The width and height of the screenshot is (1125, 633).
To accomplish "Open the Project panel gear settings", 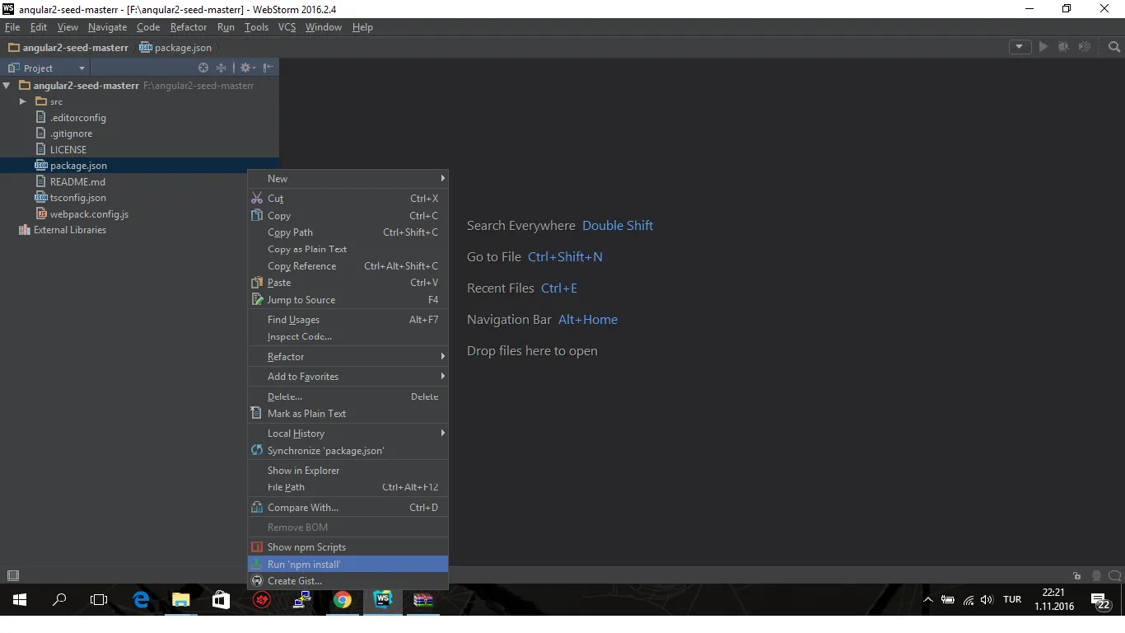I will [x=245, y=68].
